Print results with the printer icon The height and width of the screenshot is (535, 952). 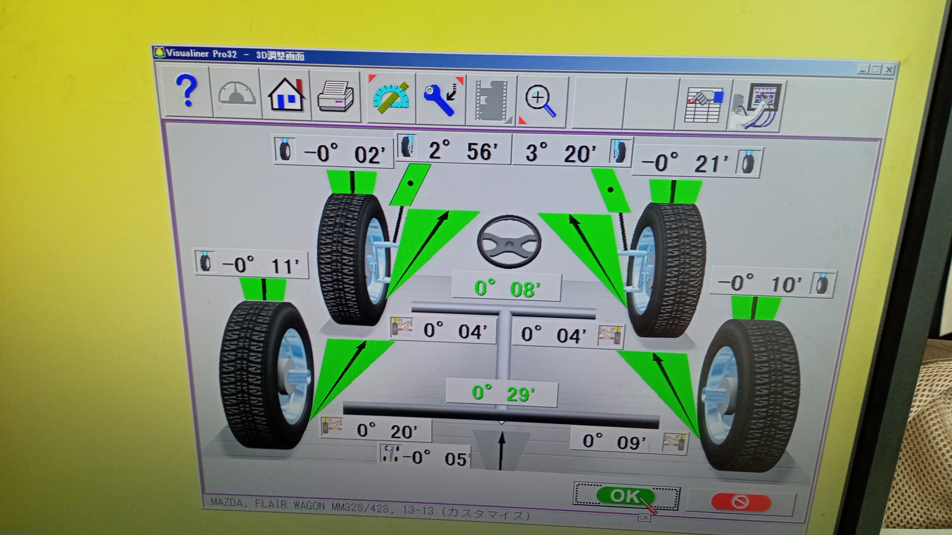click(x=335, y=96)
